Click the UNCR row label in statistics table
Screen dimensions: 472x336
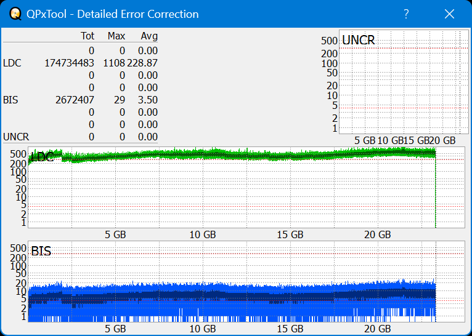point(16,137)
